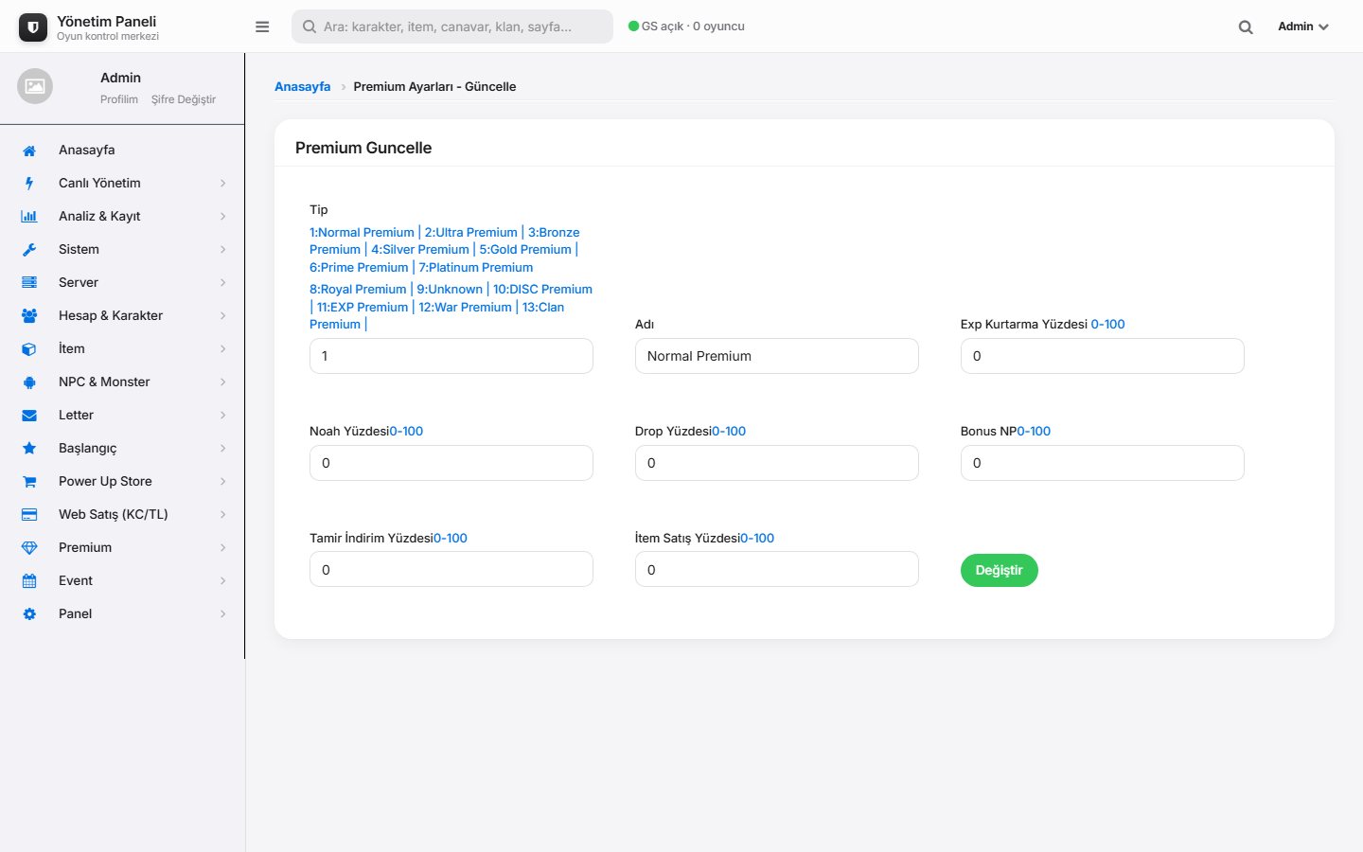Expand the Sistem menu chevron

click(x=222, y=250)
